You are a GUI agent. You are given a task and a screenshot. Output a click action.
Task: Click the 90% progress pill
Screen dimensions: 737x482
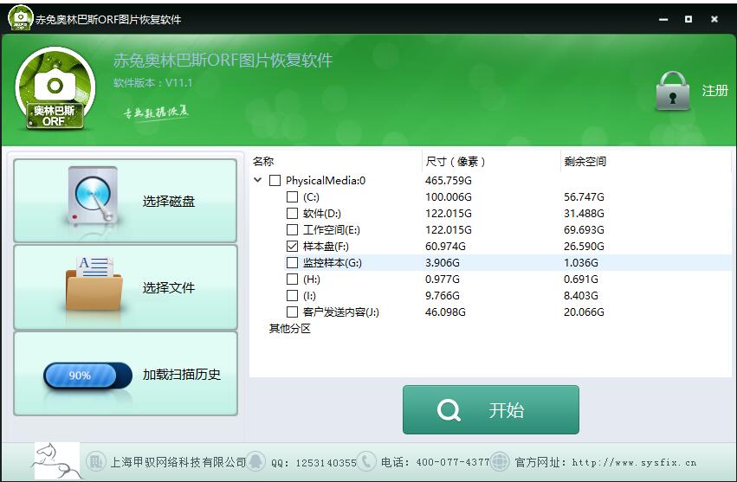tap(87, 376)
